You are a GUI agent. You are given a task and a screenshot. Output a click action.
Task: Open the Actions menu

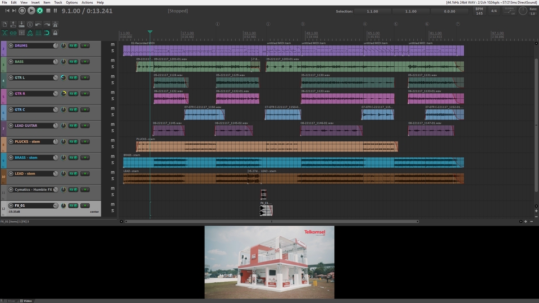[87, 2]
